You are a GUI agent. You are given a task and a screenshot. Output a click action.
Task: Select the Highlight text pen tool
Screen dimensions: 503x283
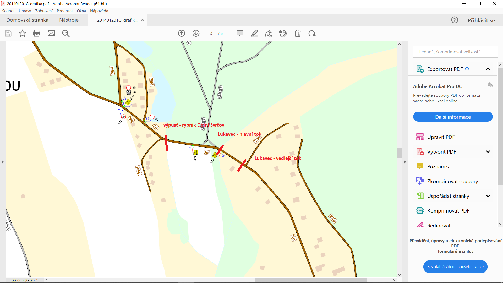click(x=254, y=33)
